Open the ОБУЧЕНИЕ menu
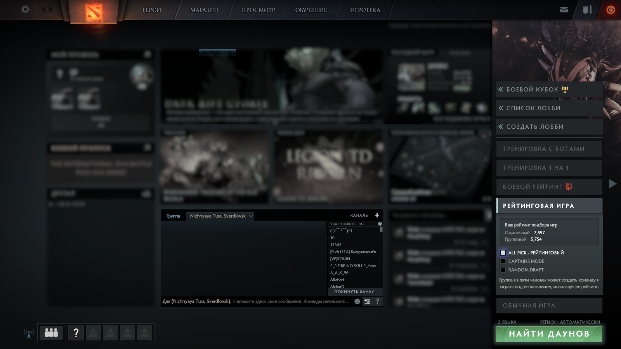 point(311,10)
